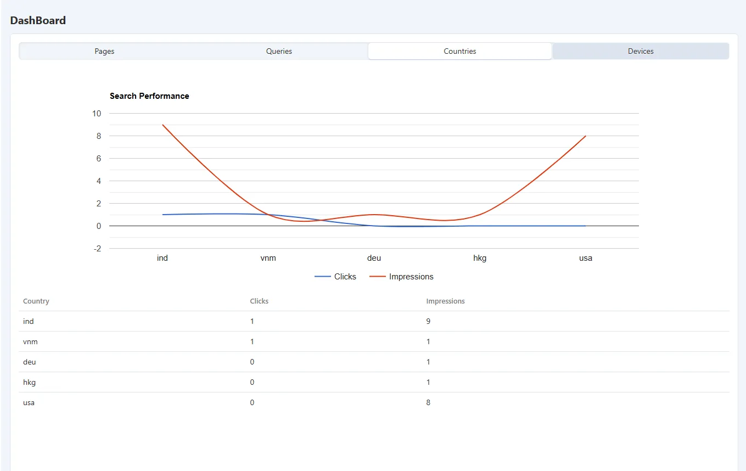Click the 4 label on the chart y-axis
The width and height of the screenshot is (746, 471).
(x=99, y=181)
